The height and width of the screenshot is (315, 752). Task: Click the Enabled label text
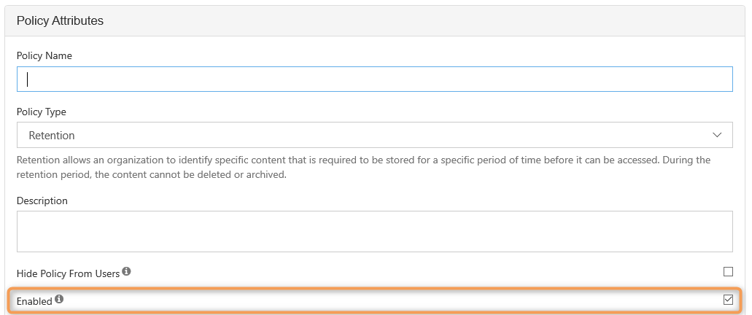[x=34, y=301]
